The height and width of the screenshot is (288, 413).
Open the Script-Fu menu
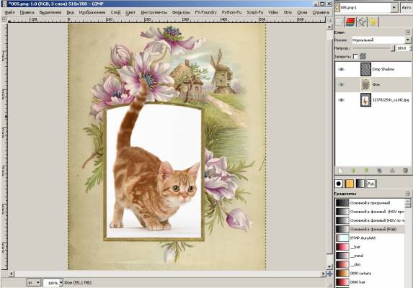coord(254,12)
